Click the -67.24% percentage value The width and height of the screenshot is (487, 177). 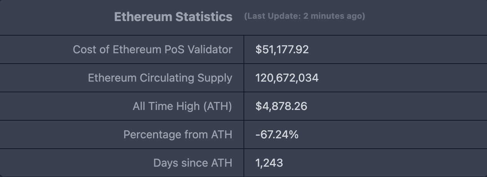pos(277,134)
